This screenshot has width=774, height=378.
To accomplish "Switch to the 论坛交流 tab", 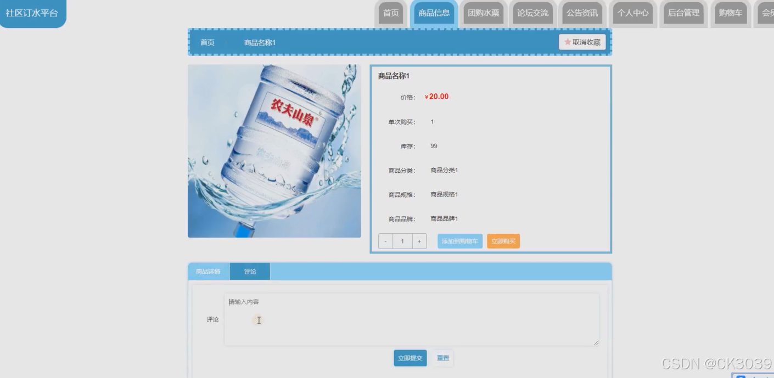I will click(x=532, y=13).
